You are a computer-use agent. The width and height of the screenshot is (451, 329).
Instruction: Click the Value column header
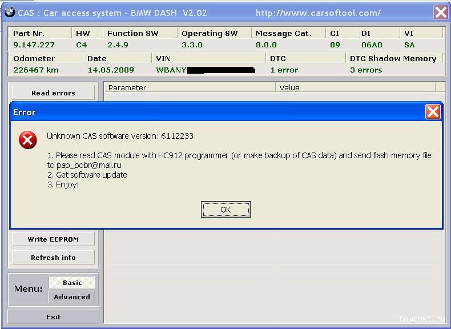354,87
